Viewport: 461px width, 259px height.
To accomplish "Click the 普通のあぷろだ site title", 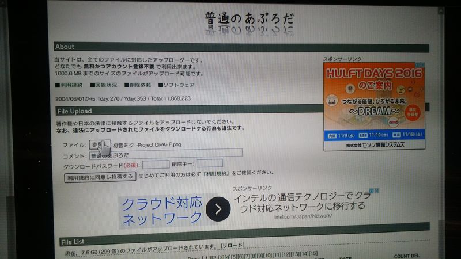I will point(250,18).
